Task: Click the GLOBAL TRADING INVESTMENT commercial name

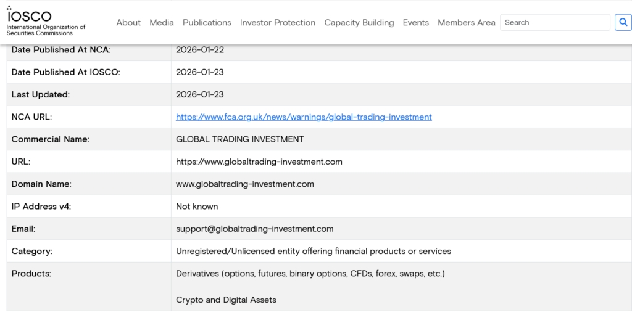Action: (x=240, y=139)
